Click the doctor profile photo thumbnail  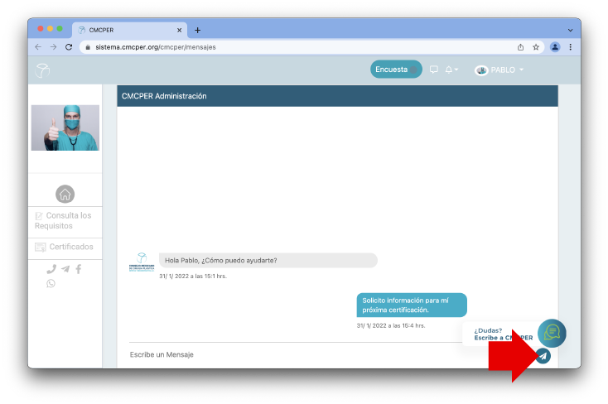tap(65, 127)
